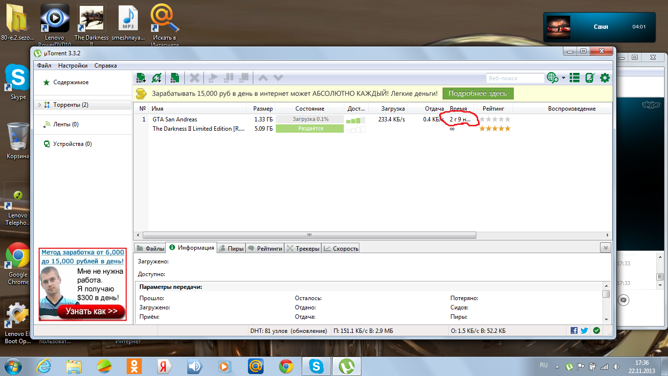Switch to the Пиры tab
This screenshot has width=668, height=376.
[231, 248]
